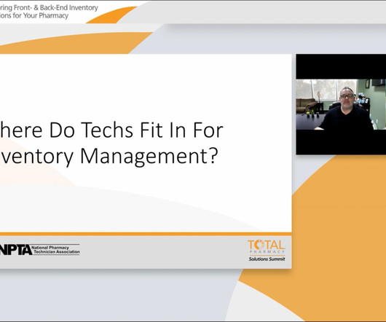Viewport: 386px width, 322px height.
Task: Click the presenter's face in the webcam feed
Action: point(347,96)
